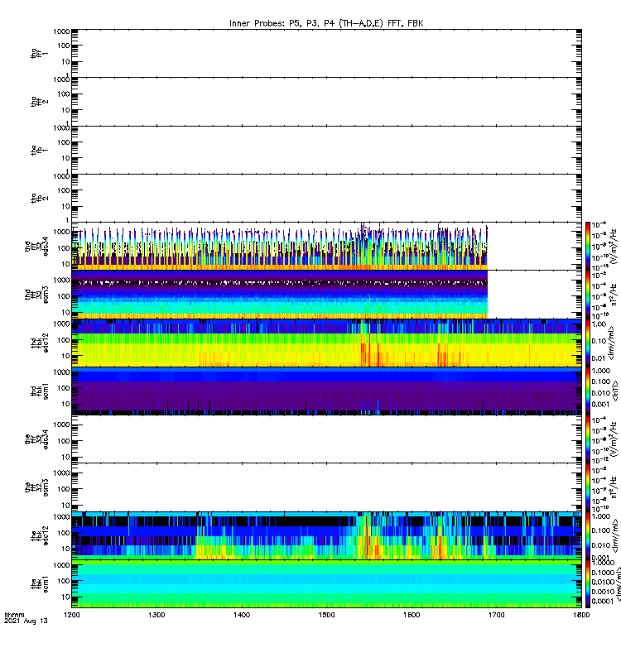This screenshot has width=621, height=662.
Task: Click the color bar beside the thd fbk scm1 panel
Action: [588, 391]
